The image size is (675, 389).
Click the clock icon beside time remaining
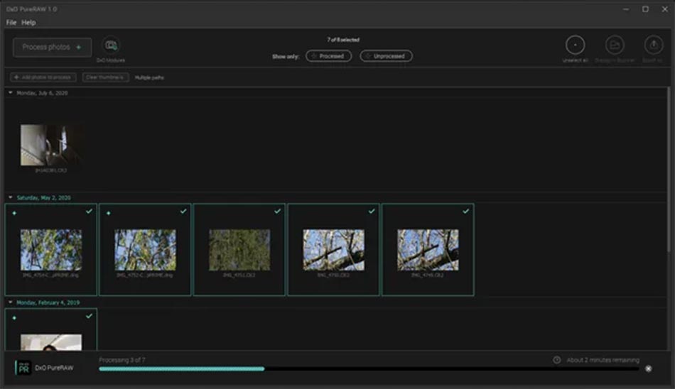point(556,360)
